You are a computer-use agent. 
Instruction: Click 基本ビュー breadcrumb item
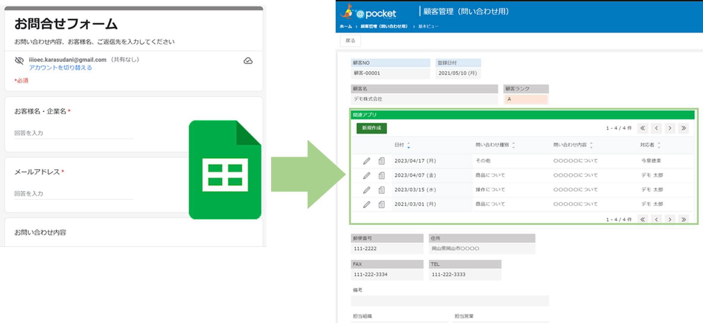click(x=428, y=27)
